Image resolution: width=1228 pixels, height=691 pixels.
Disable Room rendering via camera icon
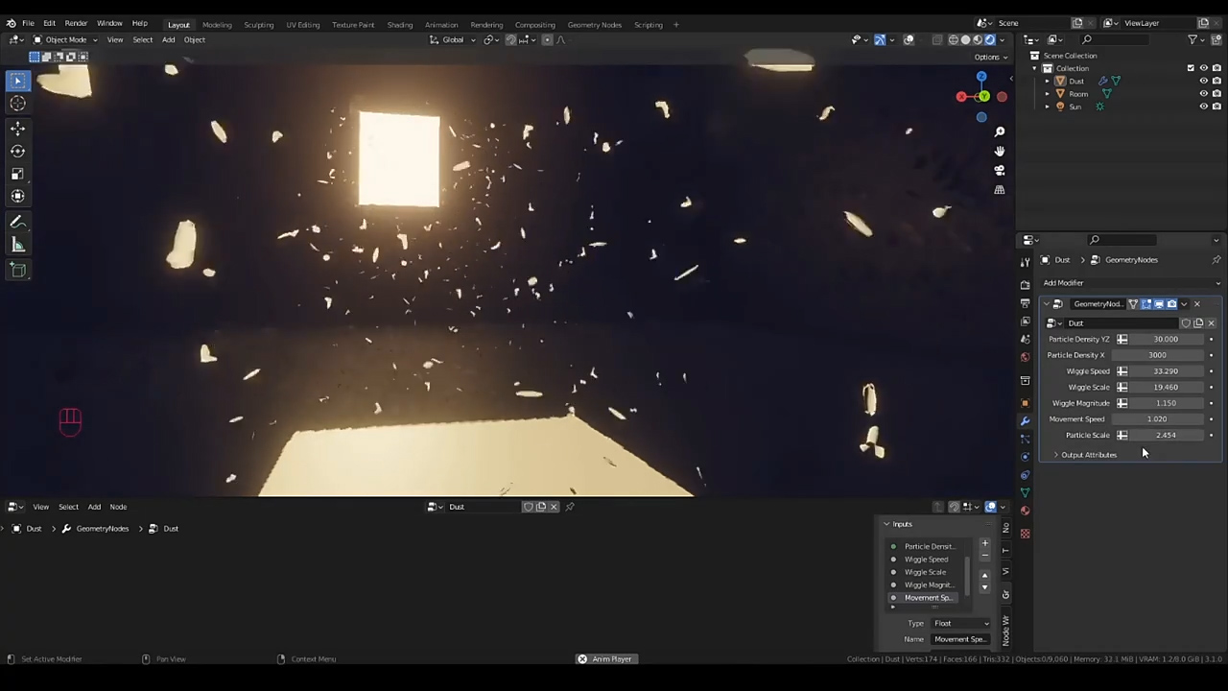click(1216, 94)
